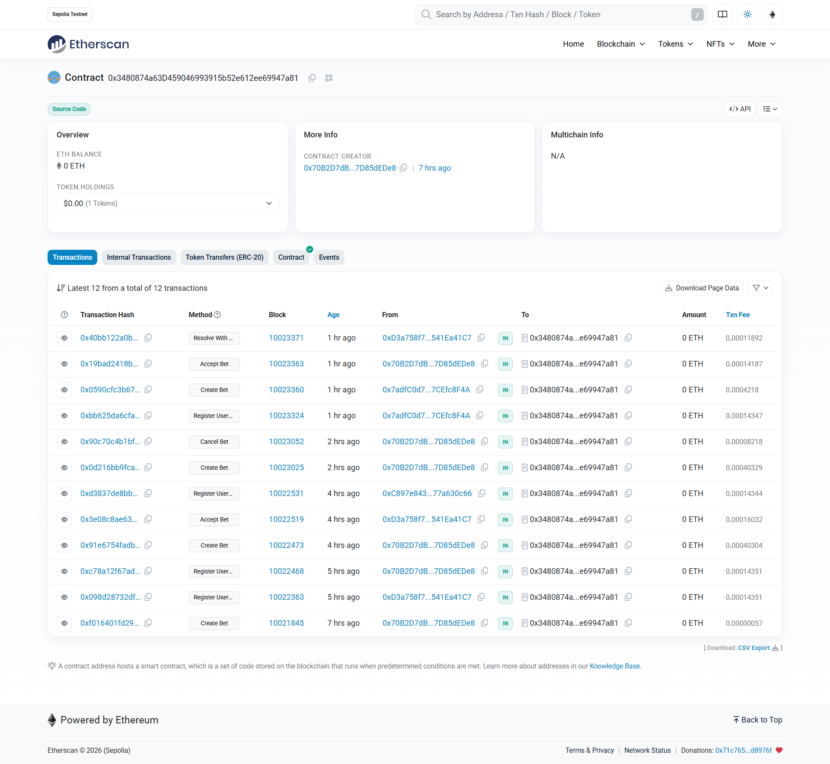Click Download Page Data button
Screen dimensions: 830x764
click(x=702, y=288)
